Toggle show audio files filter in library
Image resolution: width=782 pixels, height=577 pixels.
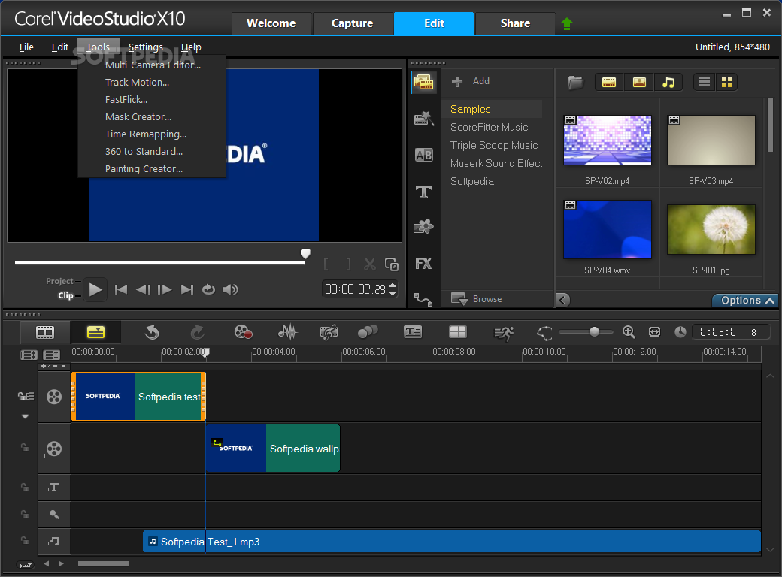668,82
